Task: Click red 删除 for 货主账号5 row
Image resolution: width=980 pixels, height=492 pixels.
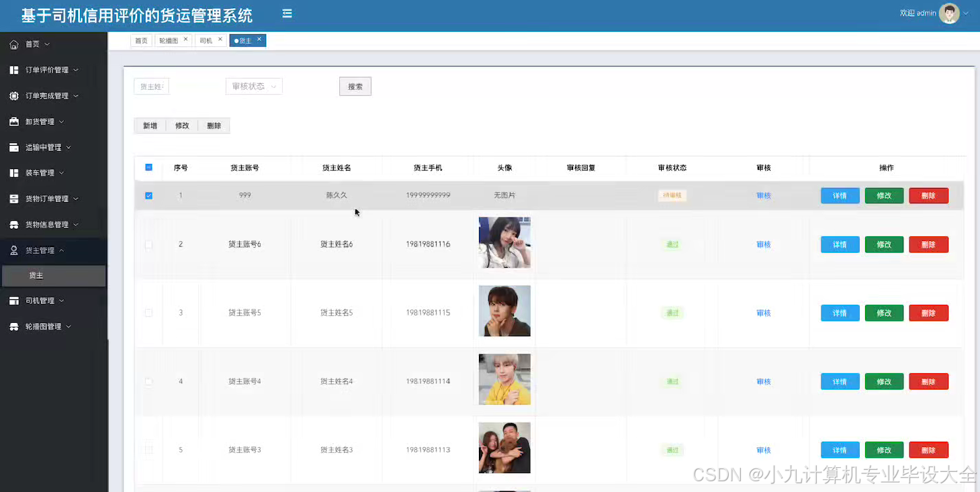Action: click(x=928, y=313)
